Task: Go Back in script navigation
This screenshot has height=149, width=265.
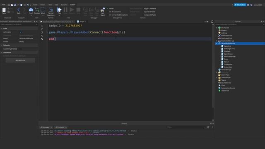Action: click(19, 10)
